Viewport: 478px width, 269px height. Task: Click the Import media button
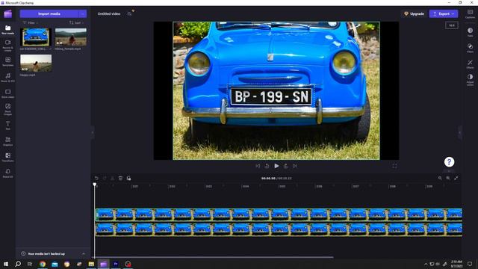pos(49,13)
